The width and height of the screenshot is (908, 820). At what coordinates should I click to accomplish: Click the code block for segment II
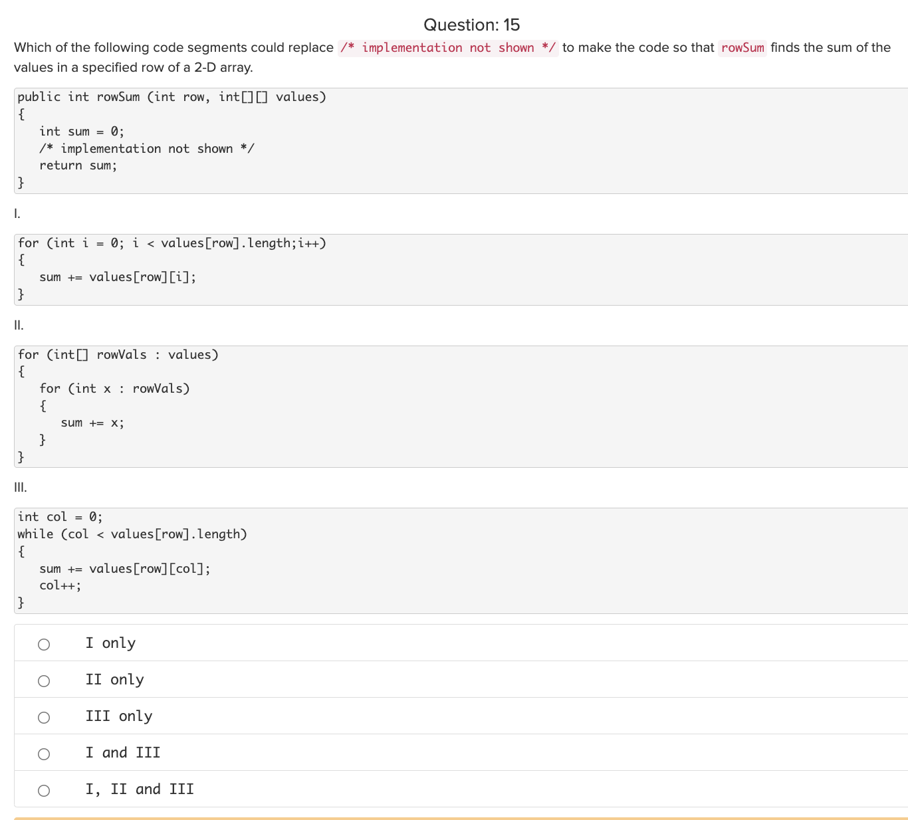[x=266, y=405]
